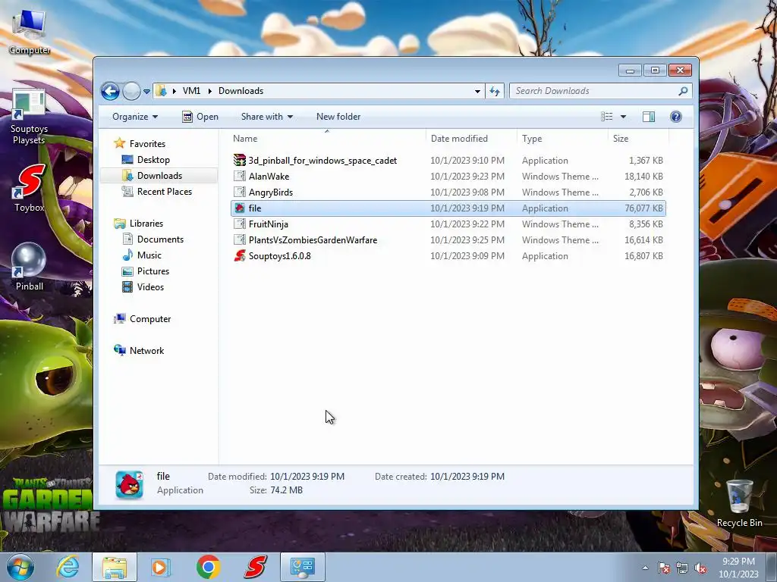Viewport: 777px width, 582px height.
Task: Open the Organize dropdown menu
Action: pos(135,117)
